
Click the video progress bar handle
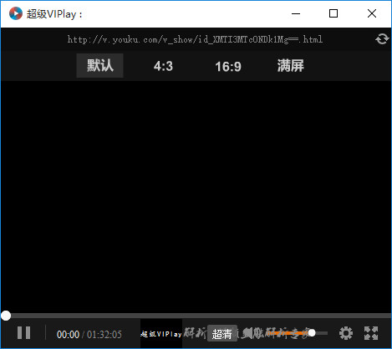click(6, 316)
